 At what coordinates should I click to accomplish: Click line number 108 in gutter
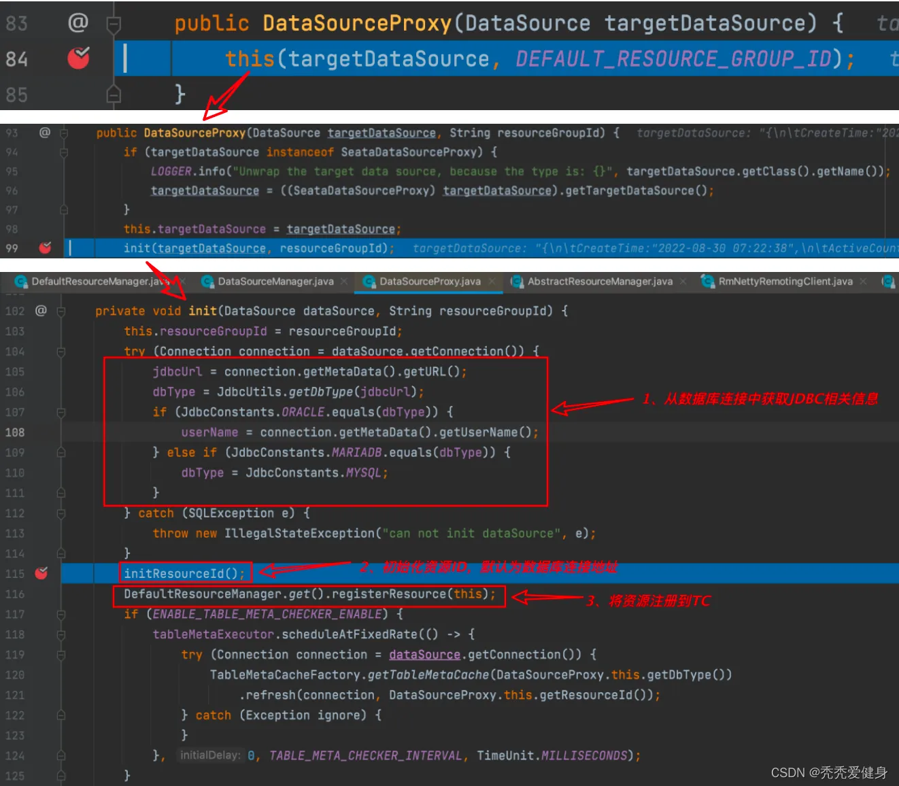click(x=15, y=432)
